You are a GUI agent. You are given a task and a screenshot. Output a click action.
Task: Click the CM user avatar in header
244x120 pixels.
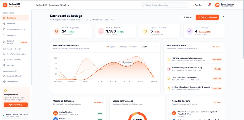217,5
